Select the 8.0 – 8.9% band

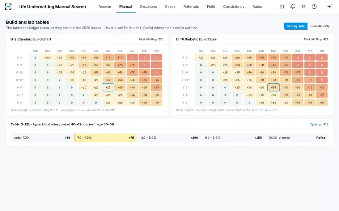click(169, 138)
